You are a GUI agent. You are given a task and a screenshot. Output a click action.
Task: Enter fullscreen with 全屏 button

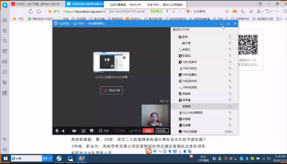click(104, 131)
